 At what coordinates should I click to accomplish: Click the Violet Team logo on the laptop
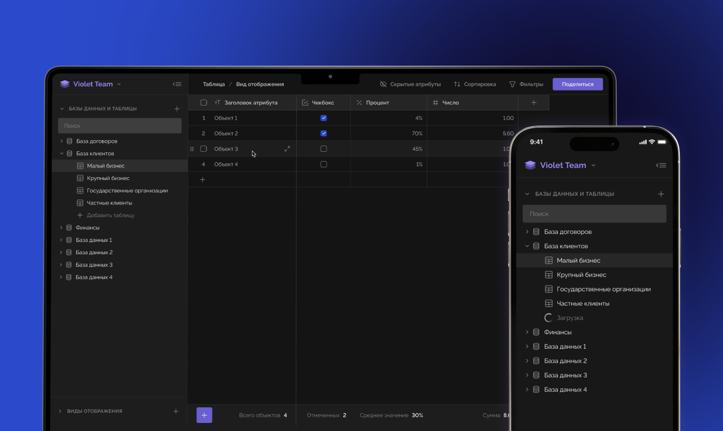pos(65,84)
